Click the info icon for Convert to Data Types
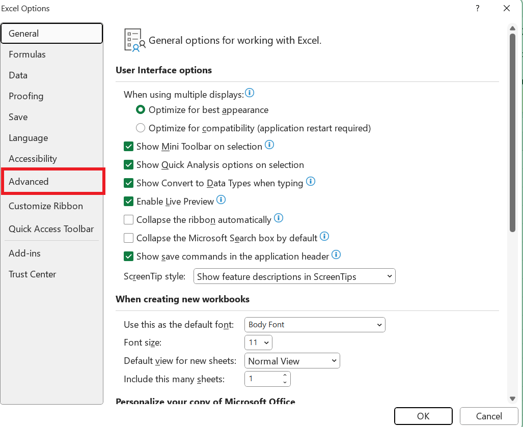The width and height of the screenshot is (523, 427). (x=311, y=181)
